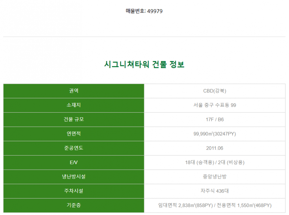This screenshot has height=215, width=289.
Task: Click the elevator value 18대 (승객용) / 2대 (비상용)
Action: tap(215, 162)
